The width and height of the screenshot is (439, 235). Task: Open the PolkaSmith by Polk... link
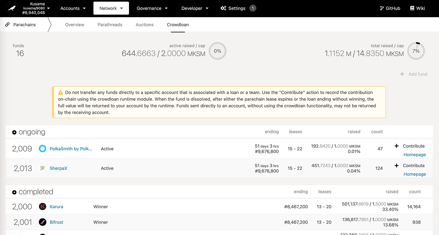[x=71, y=149]
